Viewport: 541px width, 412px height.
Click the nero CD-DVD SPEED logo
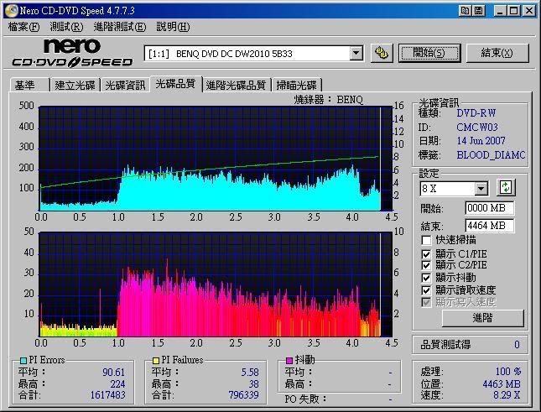pyautogui.click(x=72, y=53)
